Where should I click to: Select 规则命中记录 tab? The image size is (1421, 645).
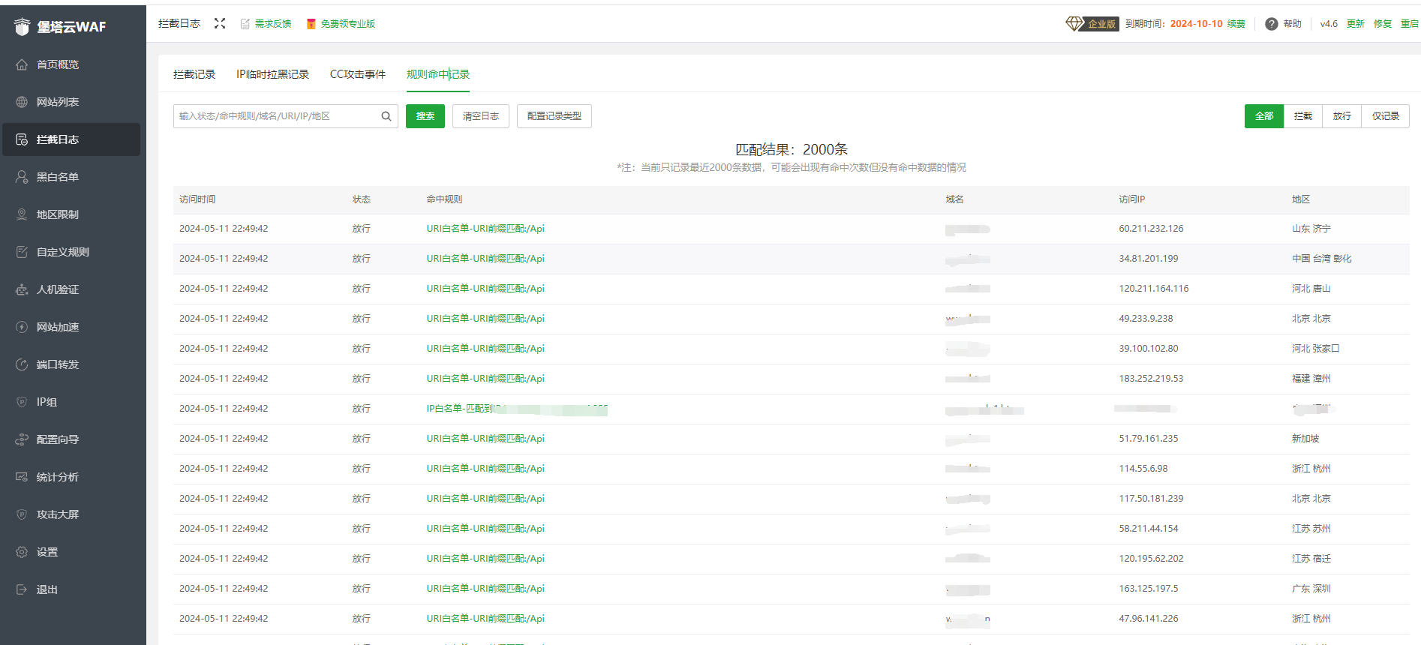click(438, 74)
